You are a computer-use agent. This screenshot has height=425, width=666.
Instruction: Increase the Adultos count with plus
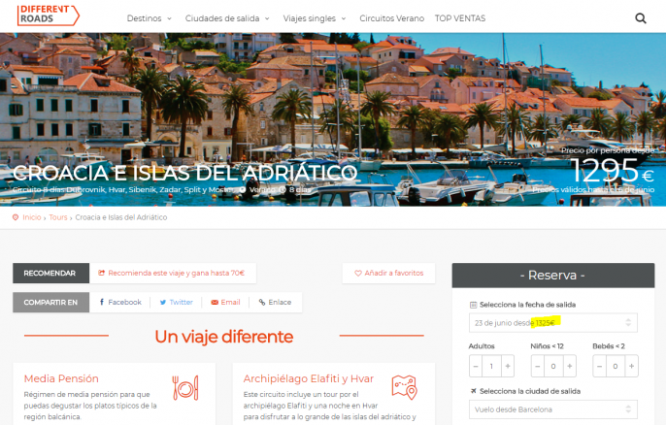[508, 367]
